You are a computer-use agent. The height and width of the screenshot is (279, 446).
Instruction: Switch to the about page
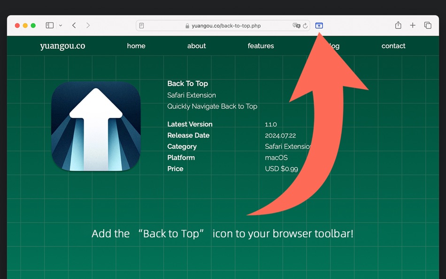click(196, 46)
